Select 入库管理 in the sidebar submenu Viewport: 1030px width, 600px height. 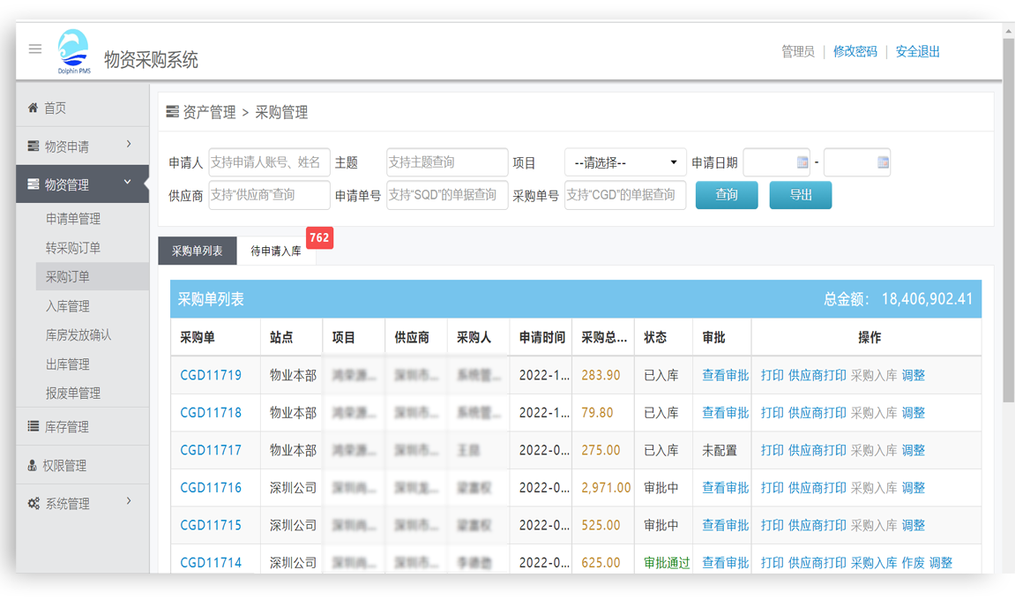coord(68,306)
